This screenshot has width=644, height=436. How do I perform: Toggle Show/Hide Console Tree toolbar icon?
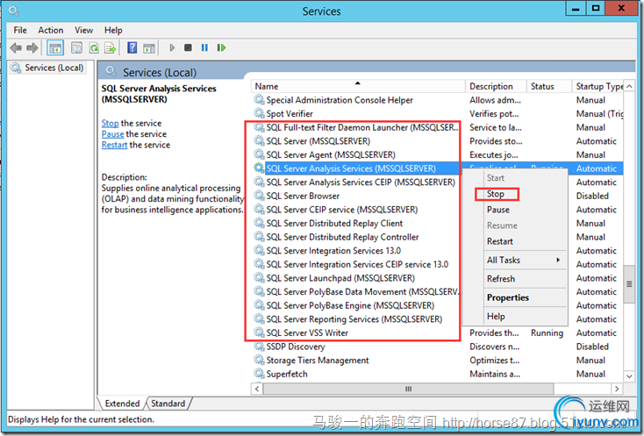click(x=55, y=48)
